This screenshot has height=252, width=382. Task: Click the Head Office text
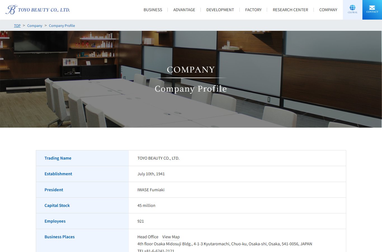(x=148, y=237)
